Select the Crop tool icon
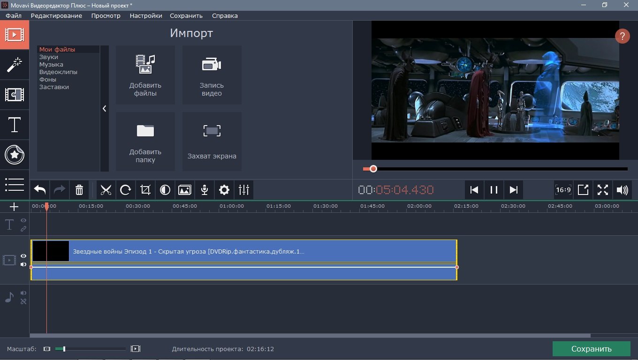The height and width of the screenshot is (360, 638). [x=145, y=190]
